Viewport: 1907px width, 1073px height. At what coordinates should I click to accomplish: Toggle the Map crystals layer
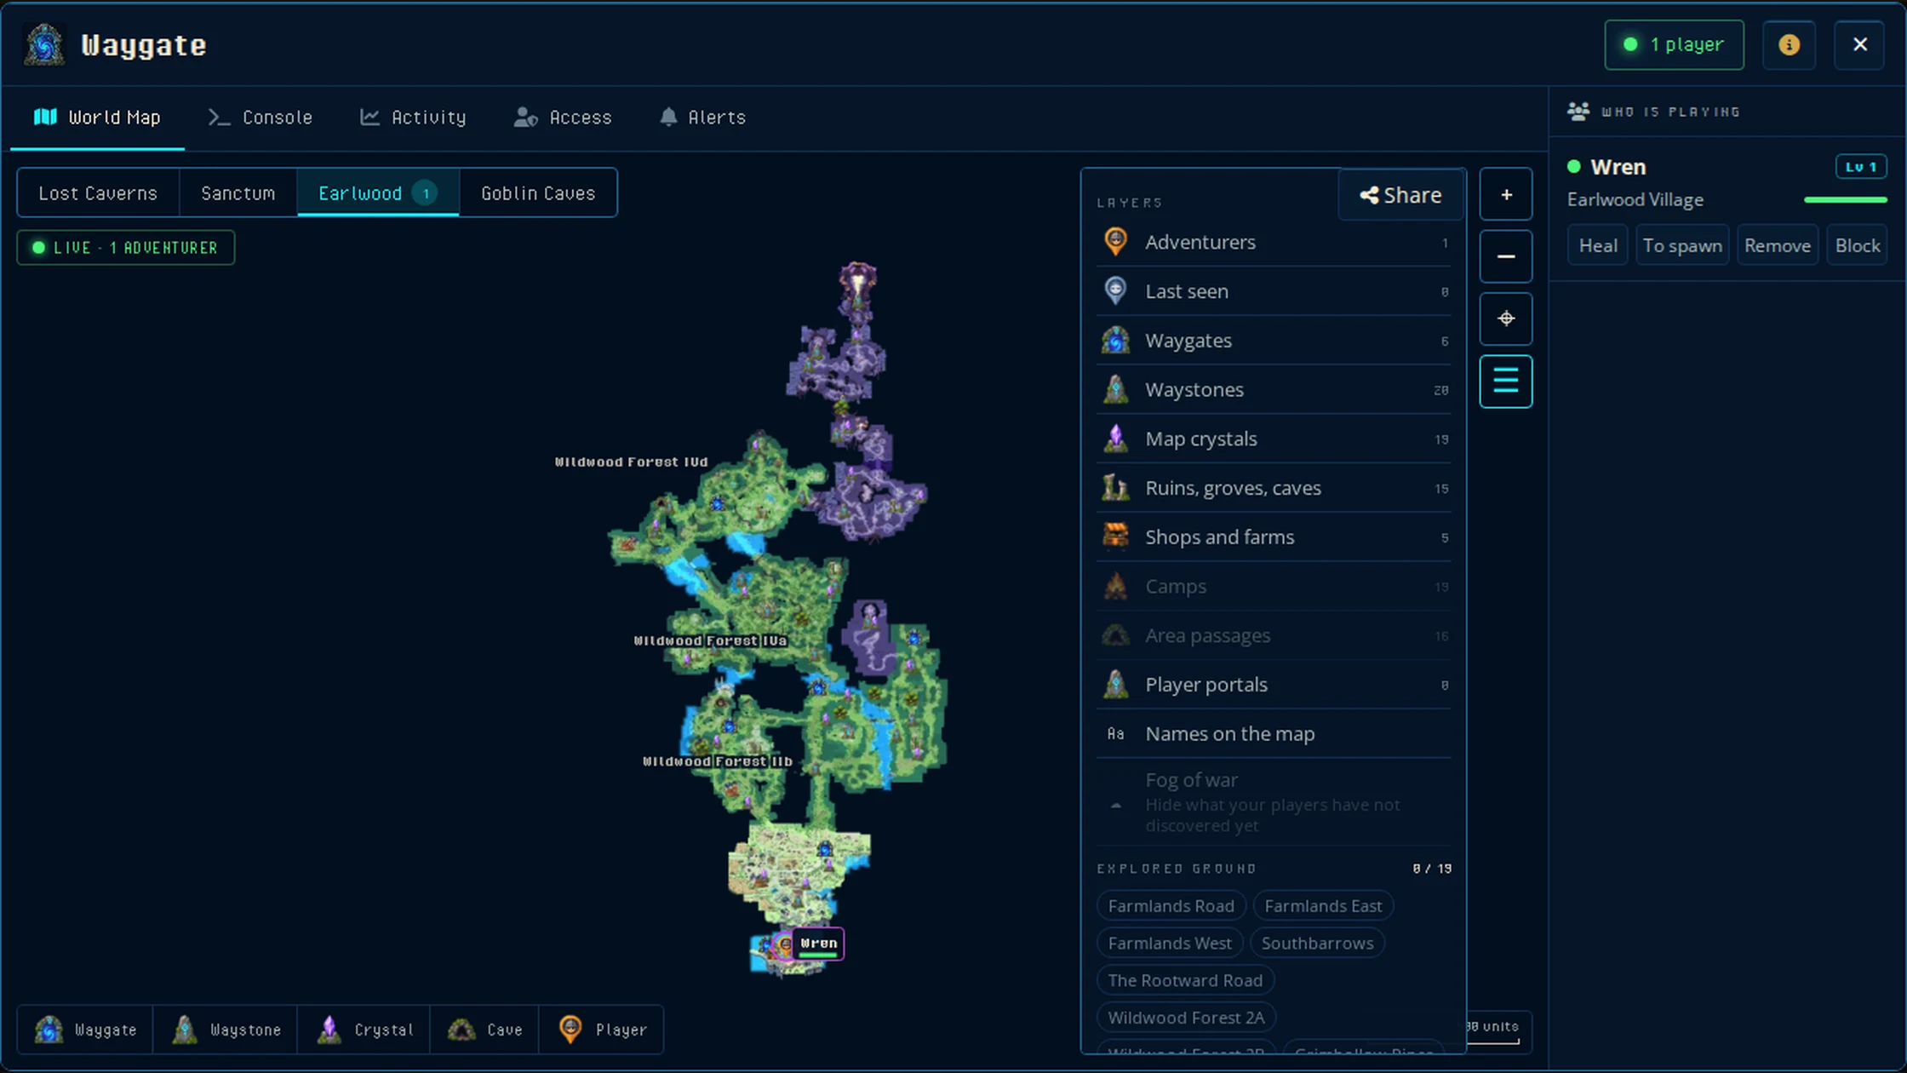click(1274, 439)
